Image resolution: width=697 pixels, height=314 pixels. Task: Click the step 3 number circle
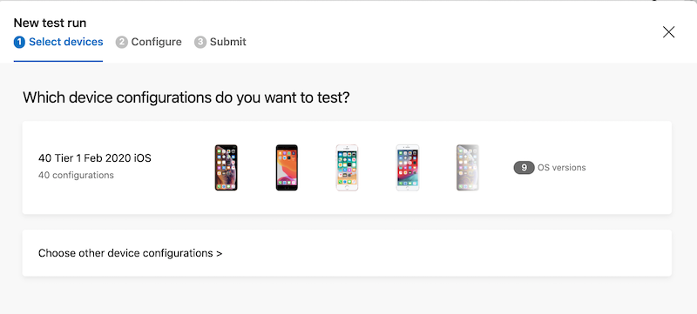(200, 42)
